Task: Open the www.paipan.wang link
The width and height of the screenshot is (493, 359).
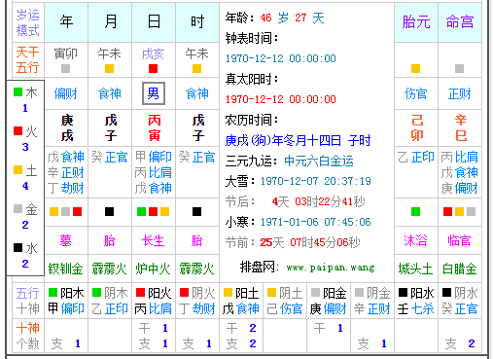Action: coord(331,268)
